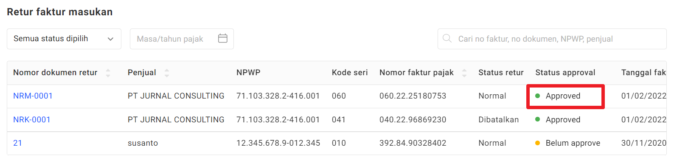Click the search magnifier icon
The width and height of the screenshot is (674, 161).
[447, 39]
